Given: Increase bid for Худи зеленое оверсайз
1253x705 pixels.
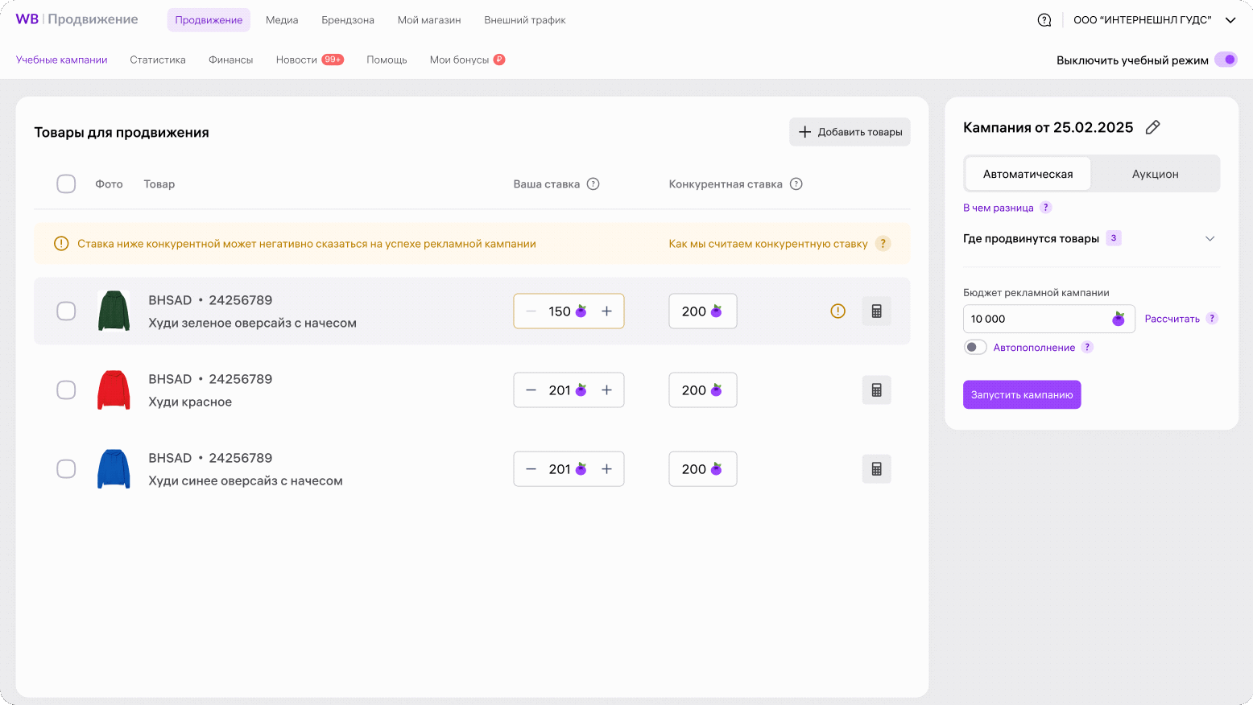Looking at the screenshot, I should pyautogui.click(x=607, y=311).
